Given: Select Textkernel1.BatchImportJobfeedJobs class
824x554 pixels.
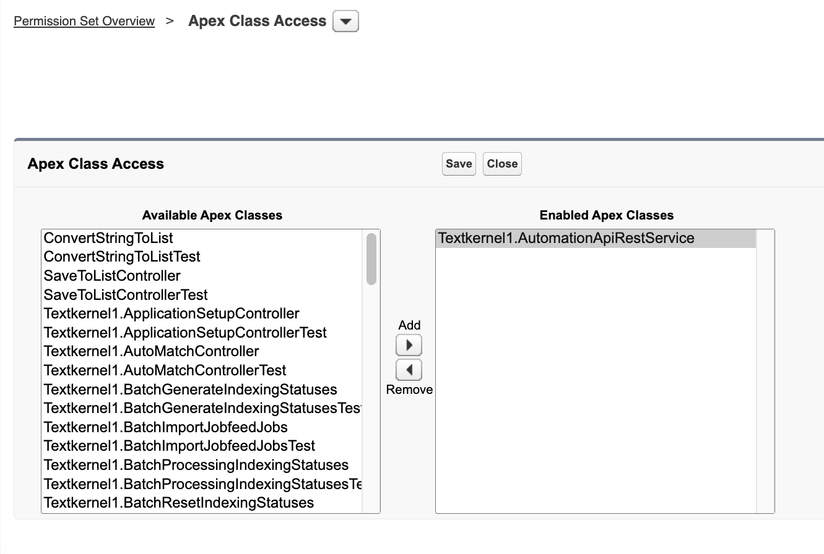Looking at the screenshot, I should pyautogui.click(x=202, y=427).
